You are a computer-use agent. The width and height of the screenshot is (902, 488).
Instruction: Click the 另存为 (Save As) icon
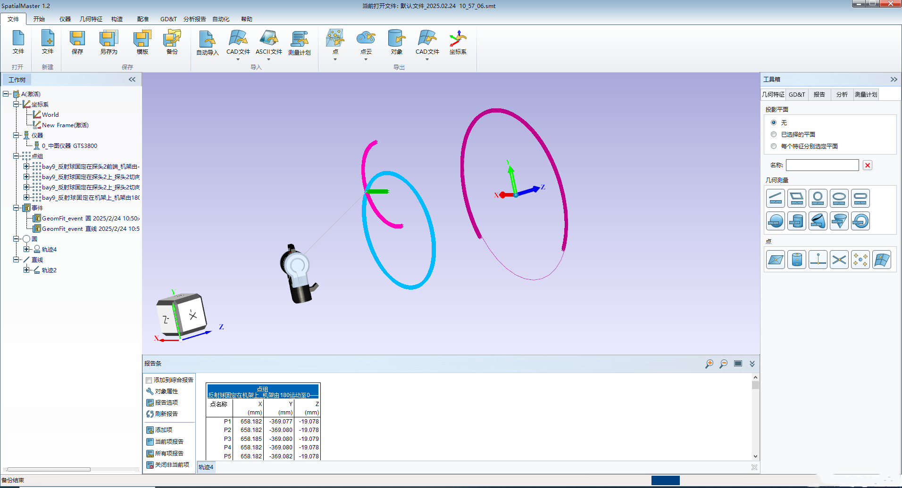pos(109,42)
